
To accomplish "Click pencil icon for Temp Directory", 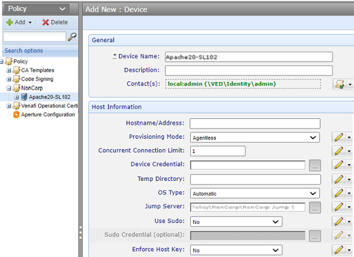I will (339, 180).
